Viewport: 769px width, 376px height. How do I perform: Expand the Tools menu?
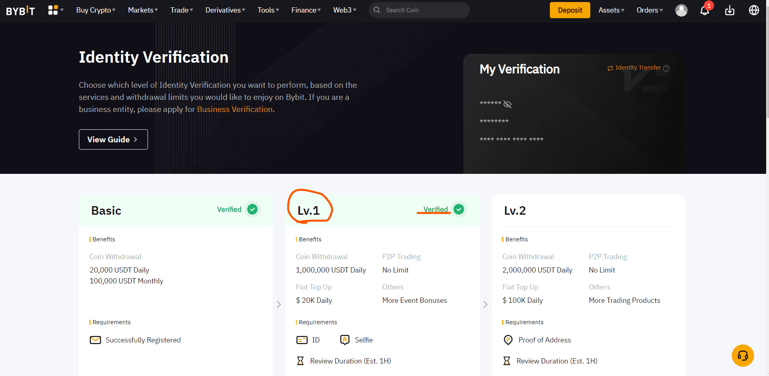(268, 10)
